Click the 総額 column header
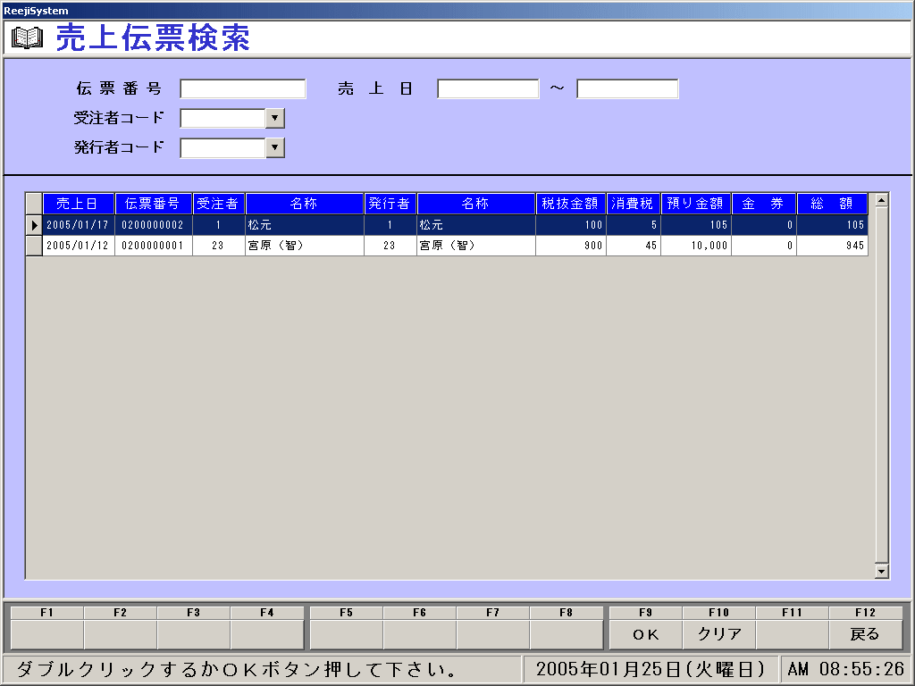The height and width of the screenshot is (686, 915). click(831, 204)
